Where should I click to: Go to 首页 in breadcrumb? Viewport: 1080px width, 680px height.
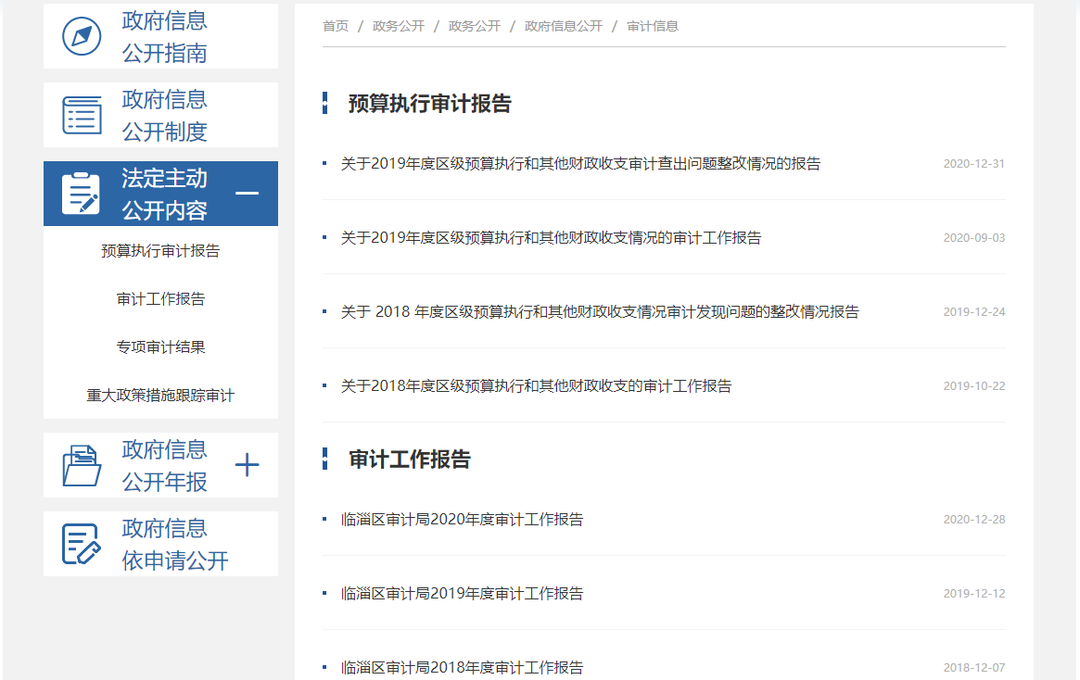pos(336,26)
